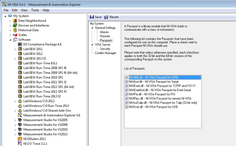Select Aliases under General Settings

click(x=104, y=32)
